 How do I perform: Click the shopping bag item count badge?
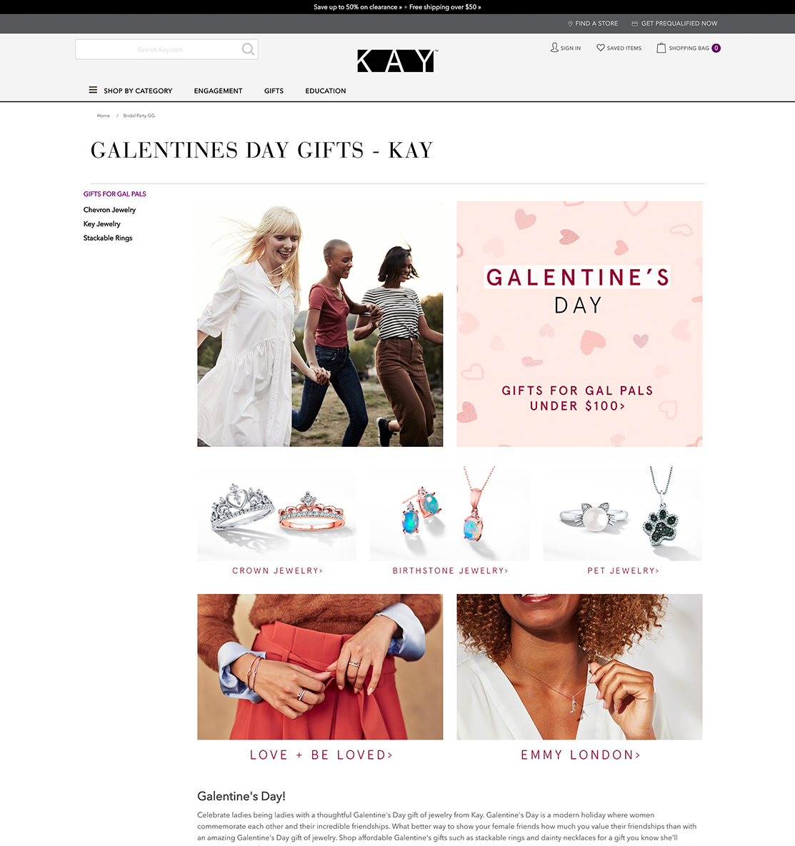[716, 48]
